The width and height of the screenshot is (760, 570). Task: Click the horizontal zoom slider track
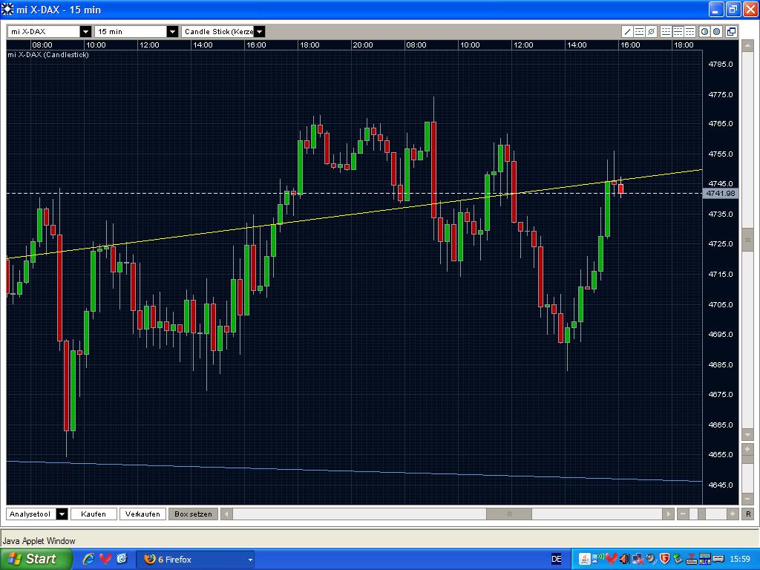tap(707, 514)
